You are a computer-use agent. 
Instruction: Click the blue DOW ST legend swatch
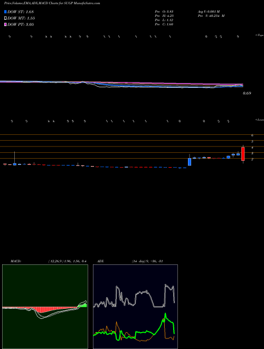coord(5,12)
